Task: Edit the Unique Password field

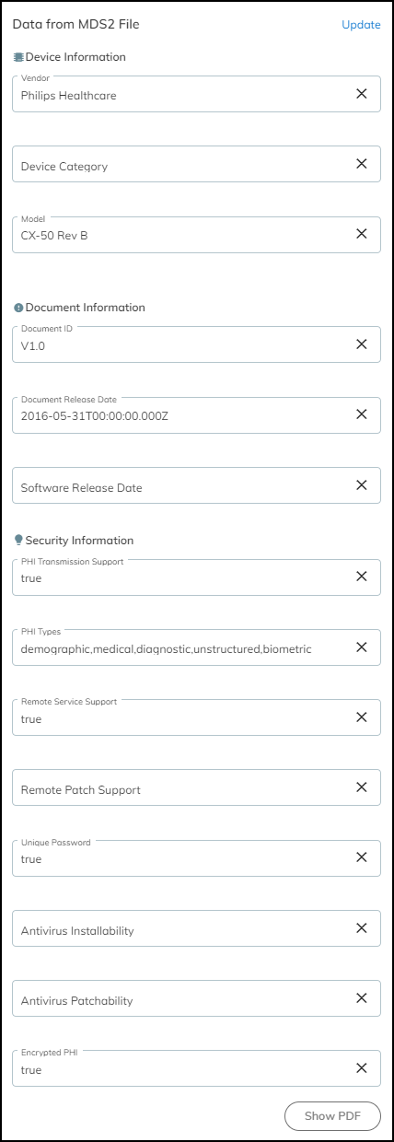Action: (x=196, y=857)
